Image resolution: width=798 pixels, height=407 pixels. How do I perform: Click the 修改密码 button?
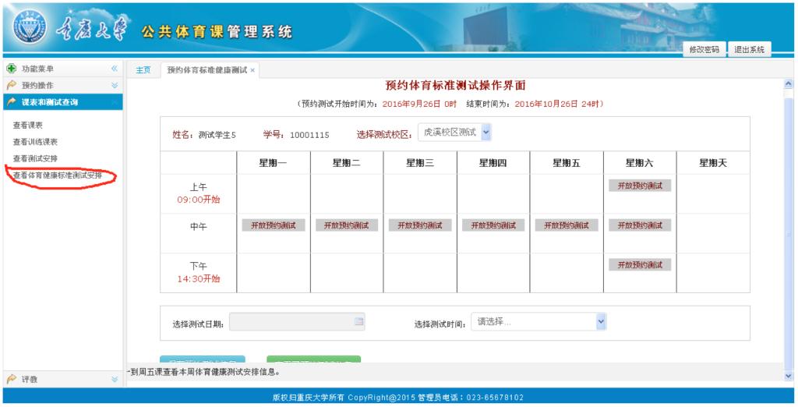pyautogui.click(x=704, y=50)
